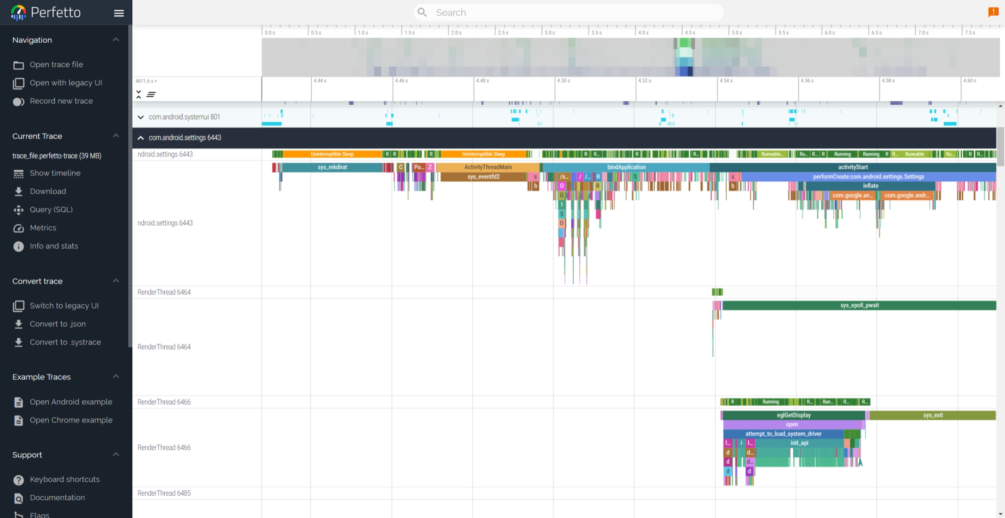The width and height of the screenshot is (1005, 518).
Task: Click the Convert to .json link
Action: click(x=58, y=324)
